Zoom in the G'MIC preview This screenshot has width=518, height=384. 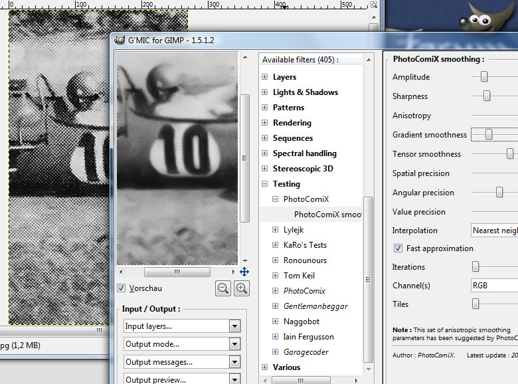click(x=242, y=288)
